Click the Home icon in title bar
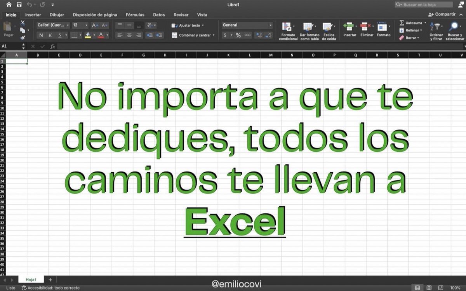466x291 pixels. [9, 4]
